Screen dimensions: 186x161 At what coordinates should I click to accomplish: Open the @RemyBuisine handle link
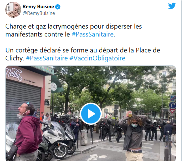pos(39,13)
